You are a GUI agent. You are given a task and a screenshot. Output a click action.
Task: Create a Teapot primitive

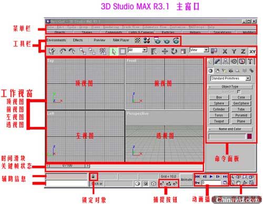pos(219,121)
